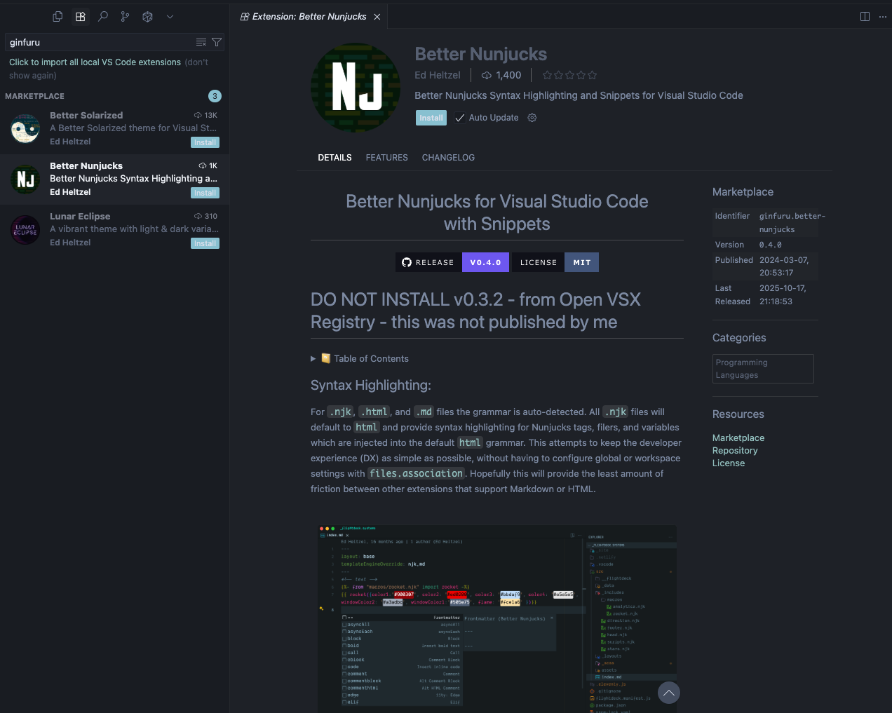The height and width of the screenshot is (713, 892).
Task: Install Better Nunjucks from the details header
Action: 431,118
